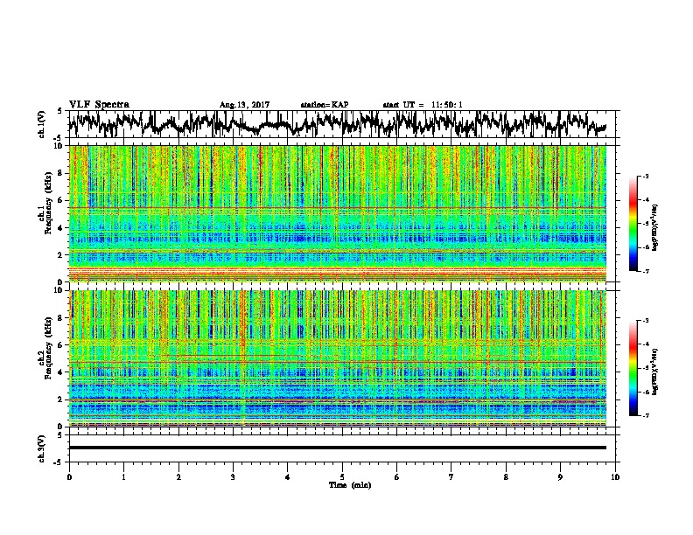Click the ch.1 spectrogram color scale bar
Image resolution: width=693 pixels, height=535 pixels.
tap(633, 224)
